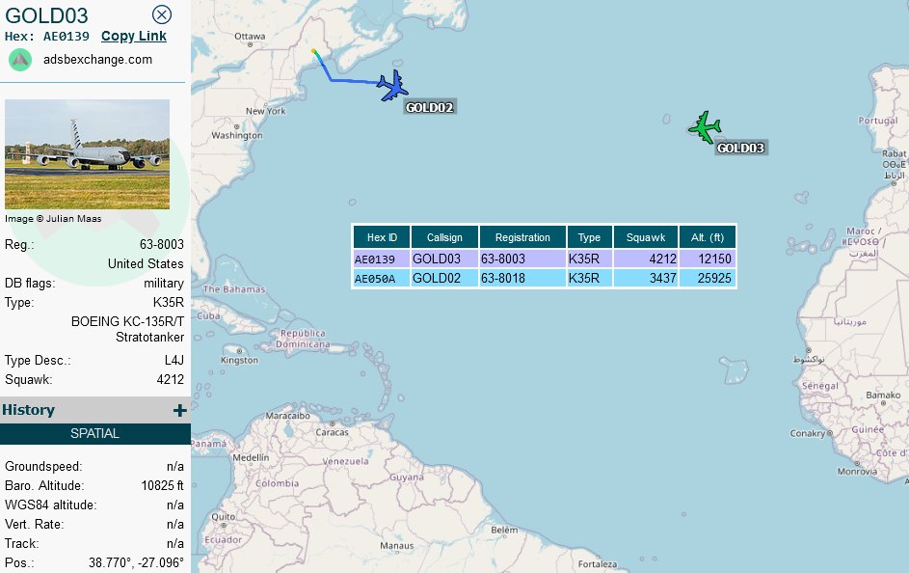Click the Caracas city label on map
This screenshot has height=573, width=909.
pyautogui.click(x=333, y=432)
